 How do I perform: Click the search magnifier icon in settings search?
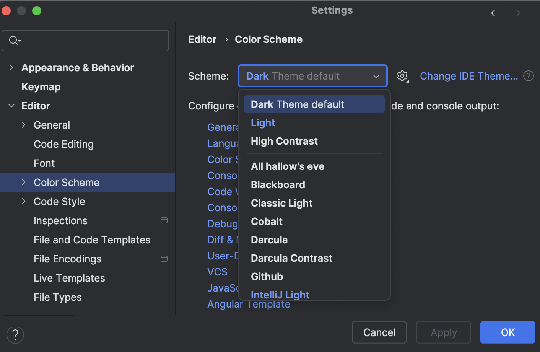14,40
